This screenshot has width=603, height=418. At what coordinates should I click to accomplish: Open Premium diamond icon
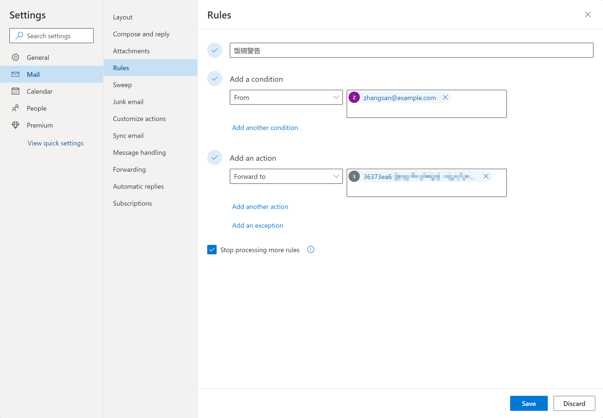pos(15,125)
